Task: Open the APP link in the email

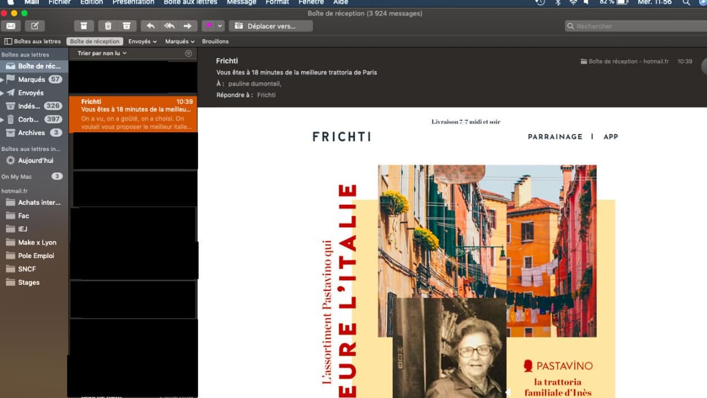Action: 611,137
